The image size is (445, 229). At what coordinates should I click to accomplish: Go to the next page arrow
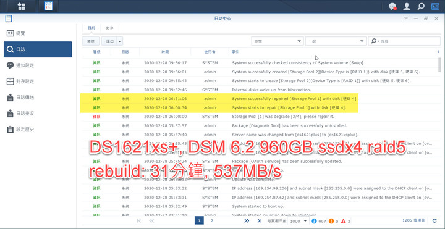[x=247, y=221]
